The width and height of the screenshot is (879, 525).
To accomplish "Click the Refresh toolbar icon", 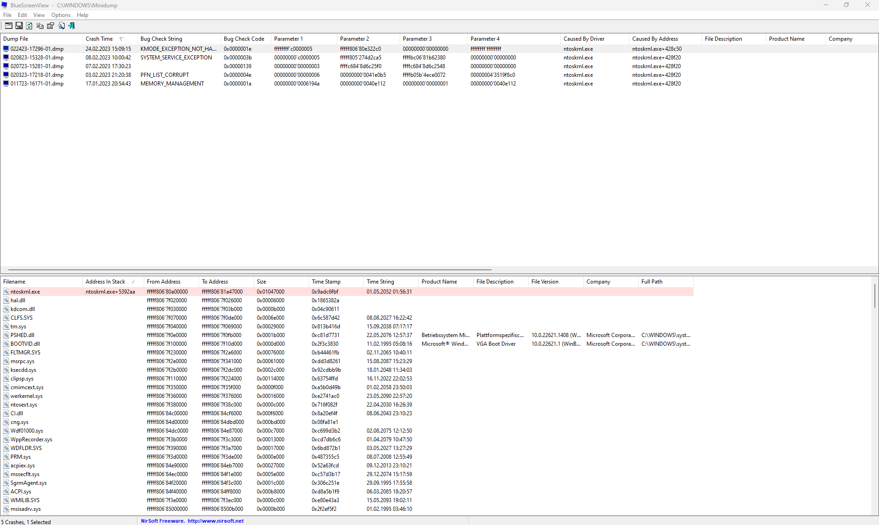I will 29,26.
